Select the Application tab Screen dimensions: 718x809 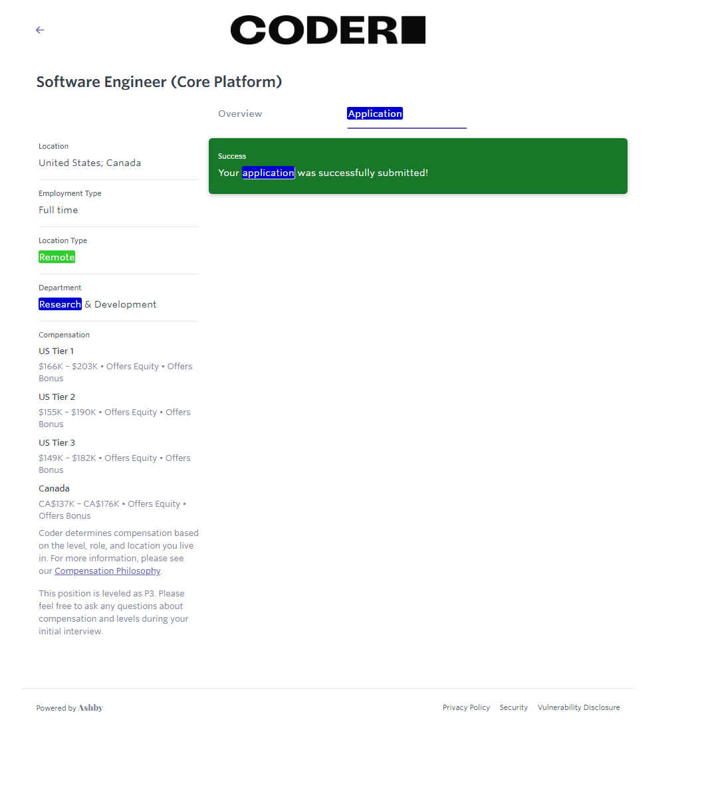point(375,114)
